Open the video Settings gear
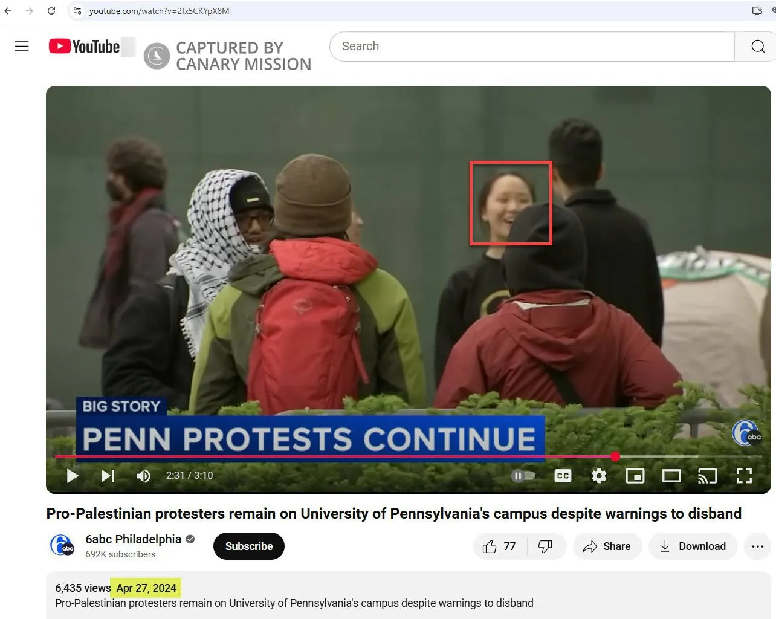 [x=599, y=476]
